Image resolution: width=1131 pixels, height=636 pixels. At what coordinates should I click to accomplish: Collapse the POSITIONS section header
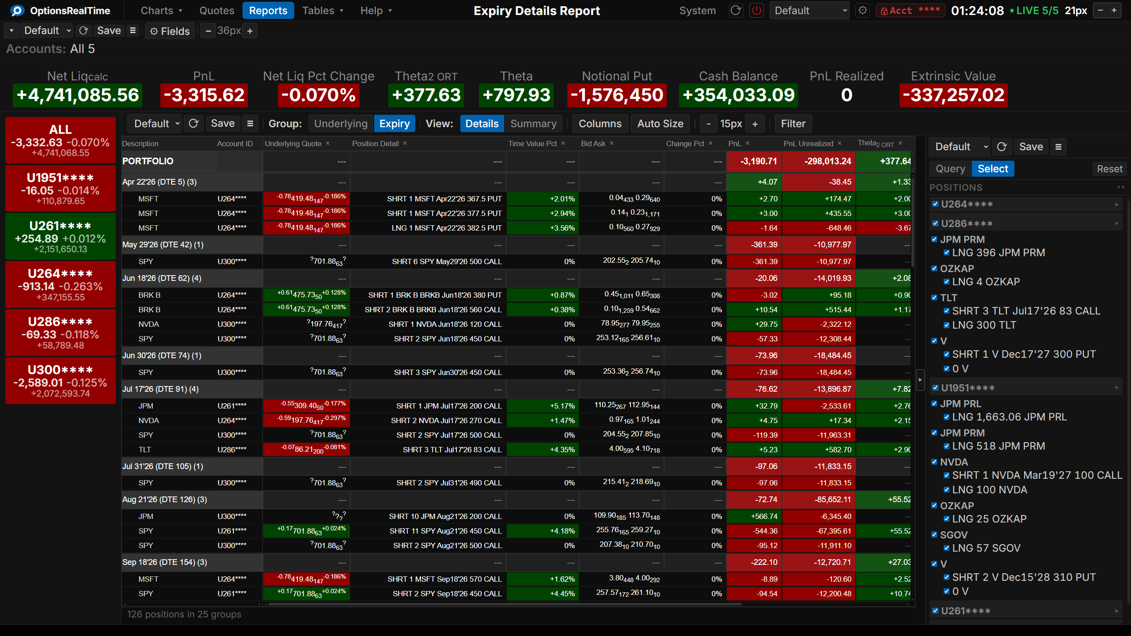pos(1120,188)
